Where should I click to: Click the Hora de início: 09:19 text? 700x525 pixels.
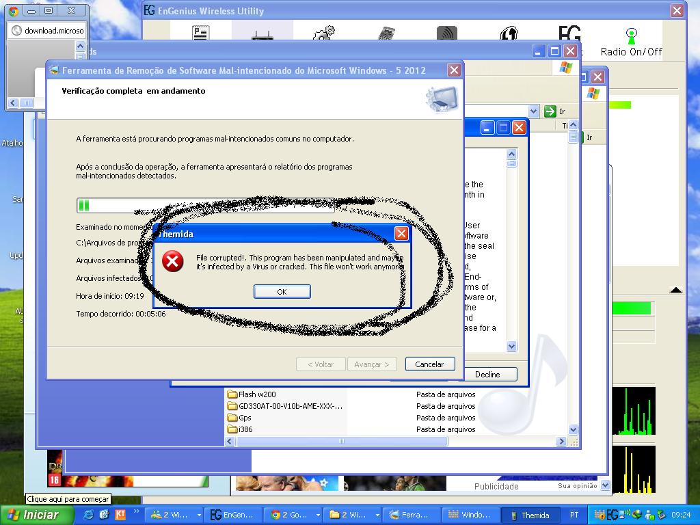[110, 296]
